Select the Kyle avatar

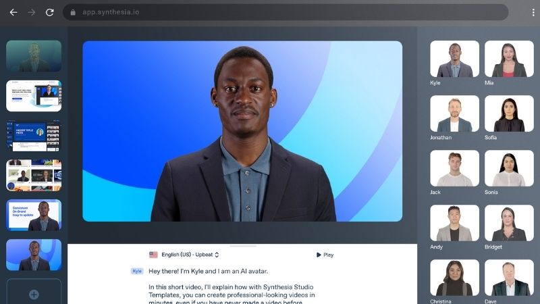point(454,59)
